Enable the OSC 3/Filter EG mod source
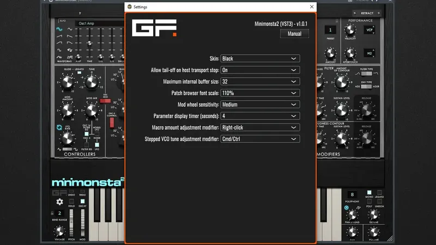The image size is (436, 245). pos(87,134)
